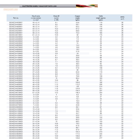Select the '32 x 0,34' cores cell
This screenshot has width=139, height=139.
coord(36,132)
